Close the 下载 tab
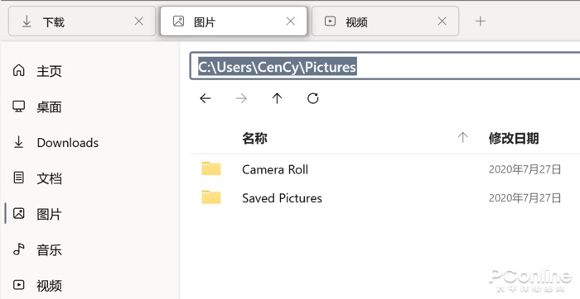580x299 pixels. [x=139, y=21]
